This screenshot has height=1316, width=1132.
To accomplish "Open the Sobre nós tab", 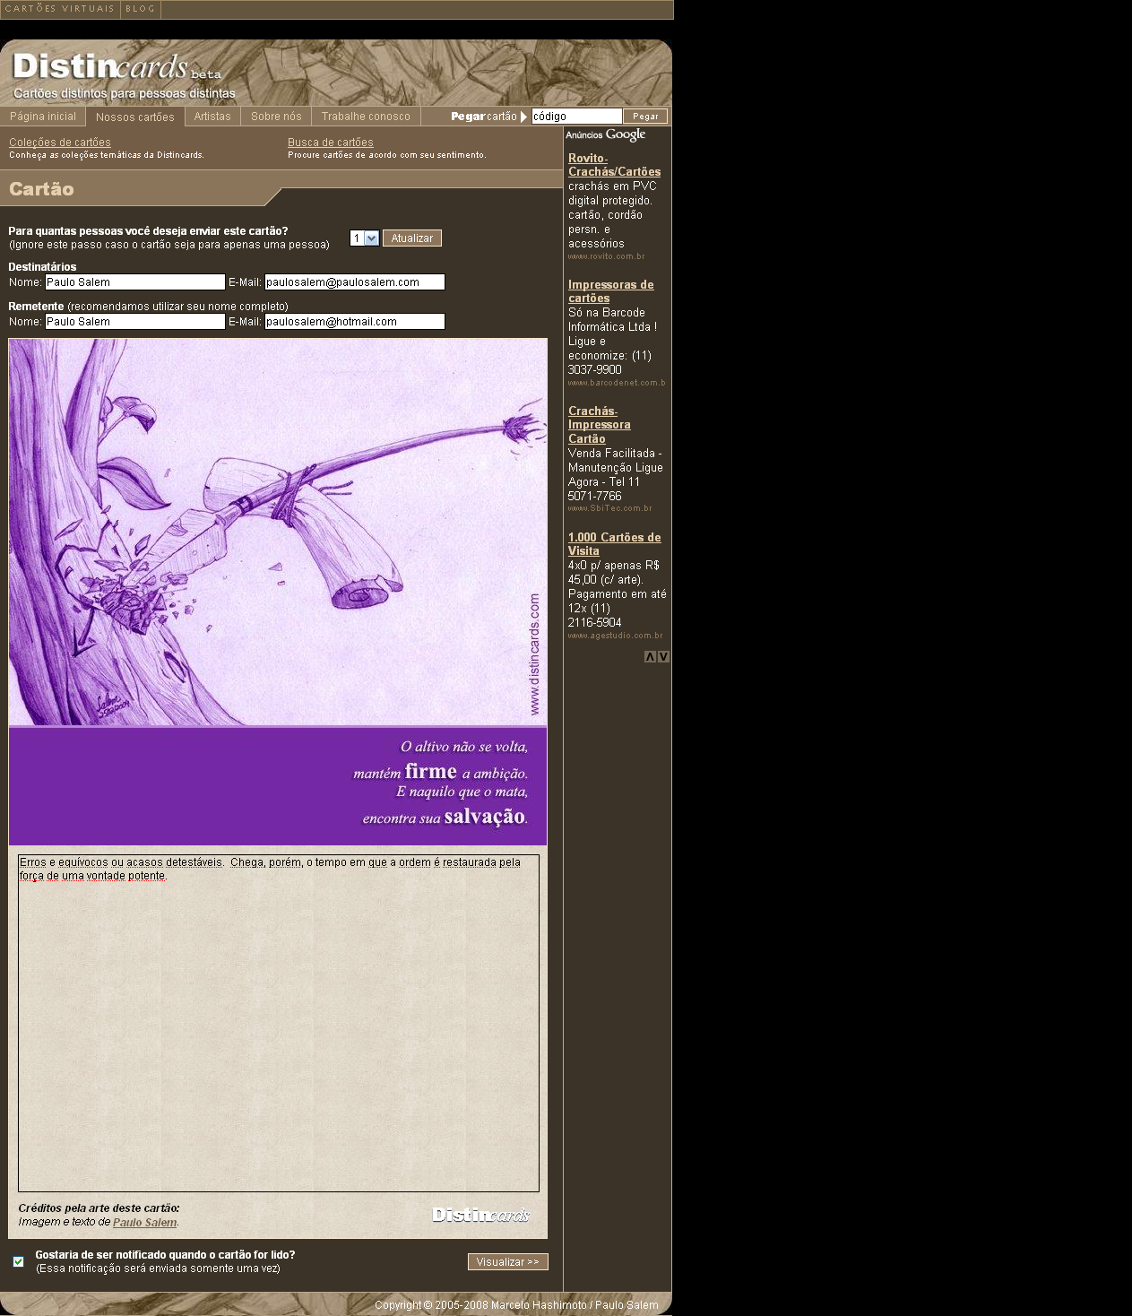I will click(276, 117).
